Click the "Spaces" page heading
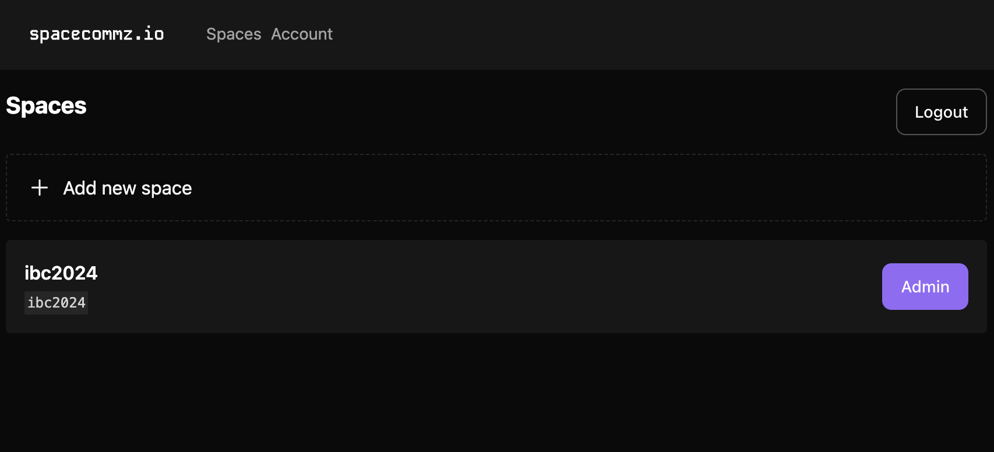The width and height of the screenshot is (994, 452). 46,106
